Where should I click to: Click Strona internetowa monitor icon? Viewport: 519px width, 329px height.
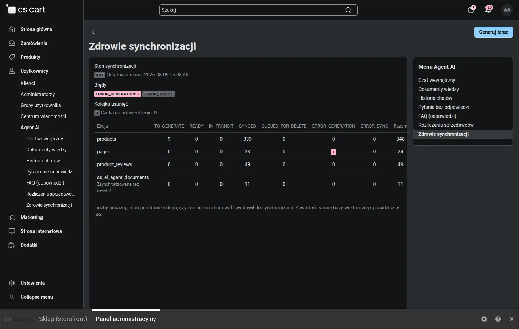[x=12, y=231]
